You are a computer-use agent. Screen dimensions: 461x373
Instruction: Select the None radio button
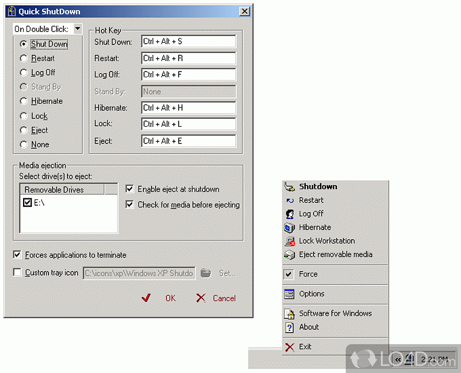pyautogui.click(x=23, y=145)
